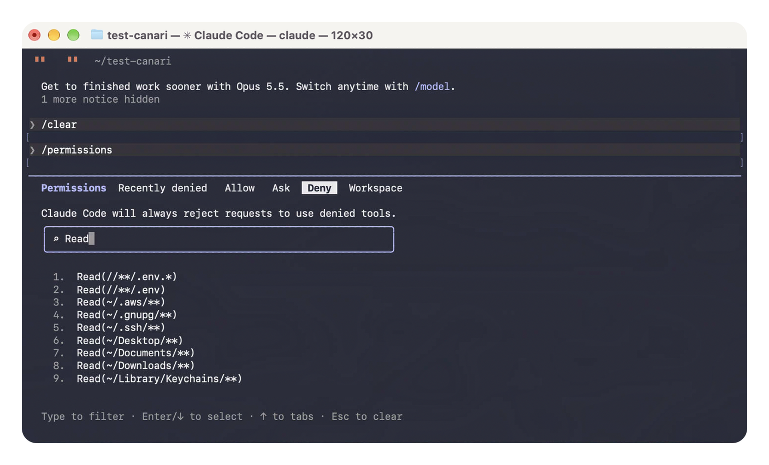Screen dimensions: 769x465
Task: Open the Workspace tab
Action: pyautogui.click(x=376, y=188)
